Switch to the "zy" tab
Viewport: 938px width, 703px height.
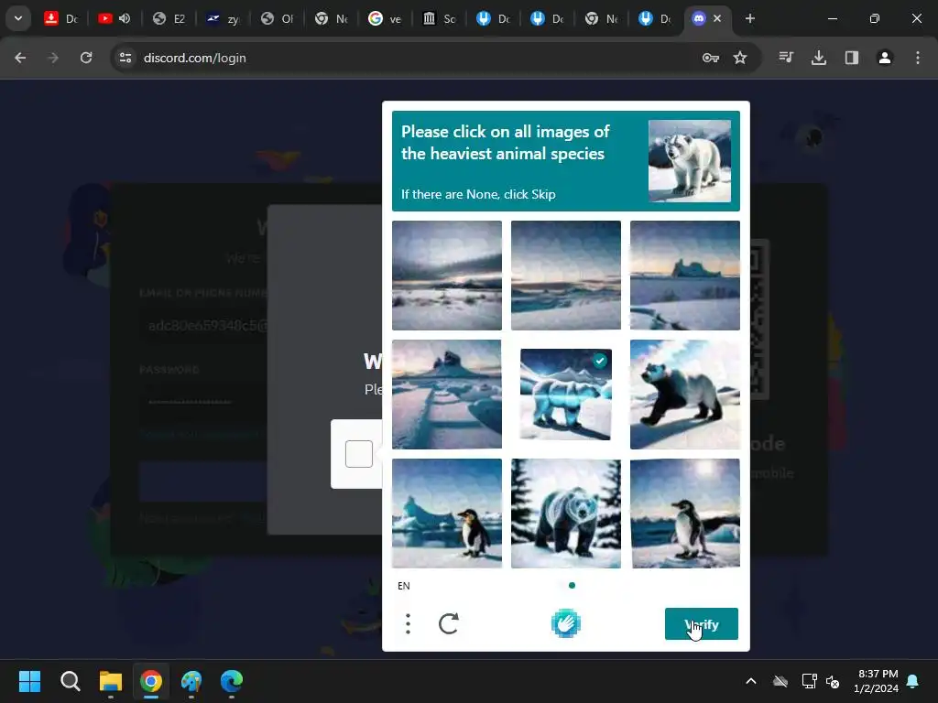[x=224, y=18]
